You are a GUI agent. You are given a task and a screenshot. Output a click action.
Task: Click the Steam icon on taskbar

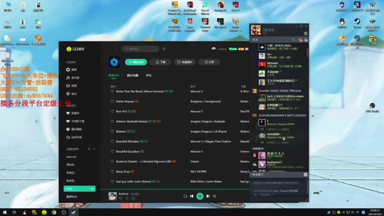[x=73, y=212]
